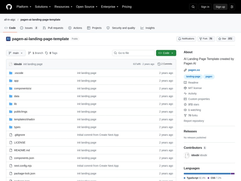Open the appearance settings sliders icon
Image resolution: width=241 pixels, height=181 pixels.
[x=232, y=7]
